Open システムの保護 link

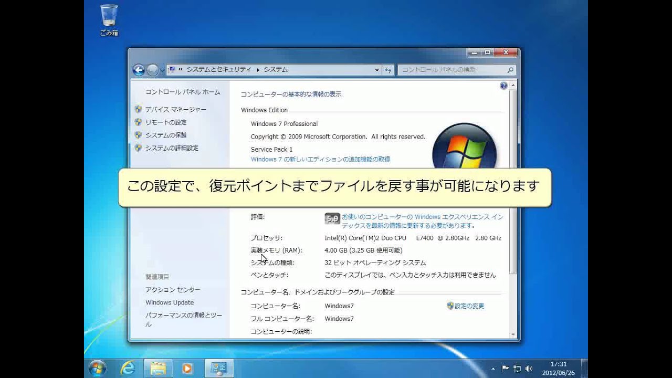(x=166, y=135)
